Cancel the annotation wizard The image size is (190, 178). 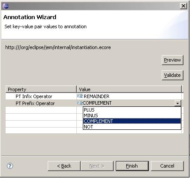point(167,166)
